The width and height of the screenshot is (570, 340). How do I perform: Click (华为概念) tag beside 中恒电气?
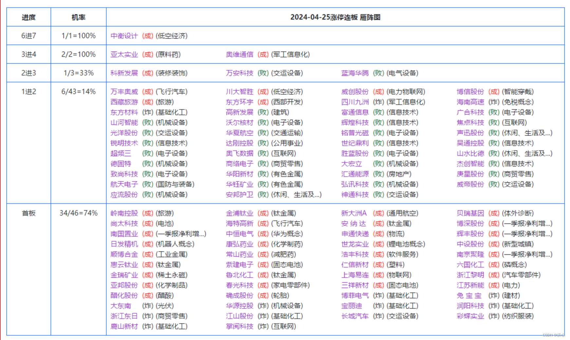(287, 234)
